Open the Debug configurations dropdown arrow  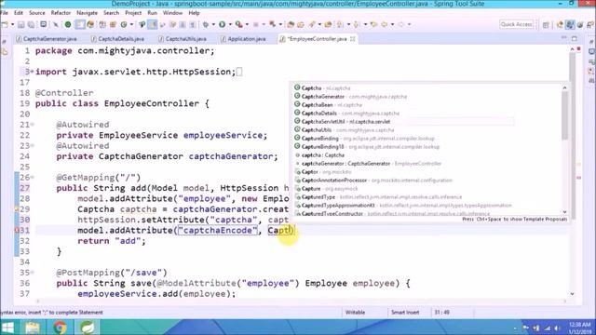[213, 24]
